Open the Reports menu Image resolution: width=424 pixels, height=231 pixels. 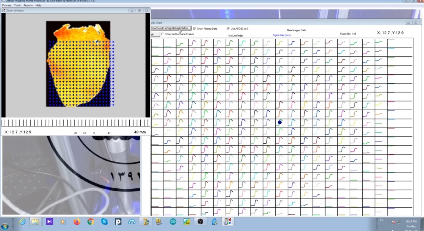coord(28,5)
